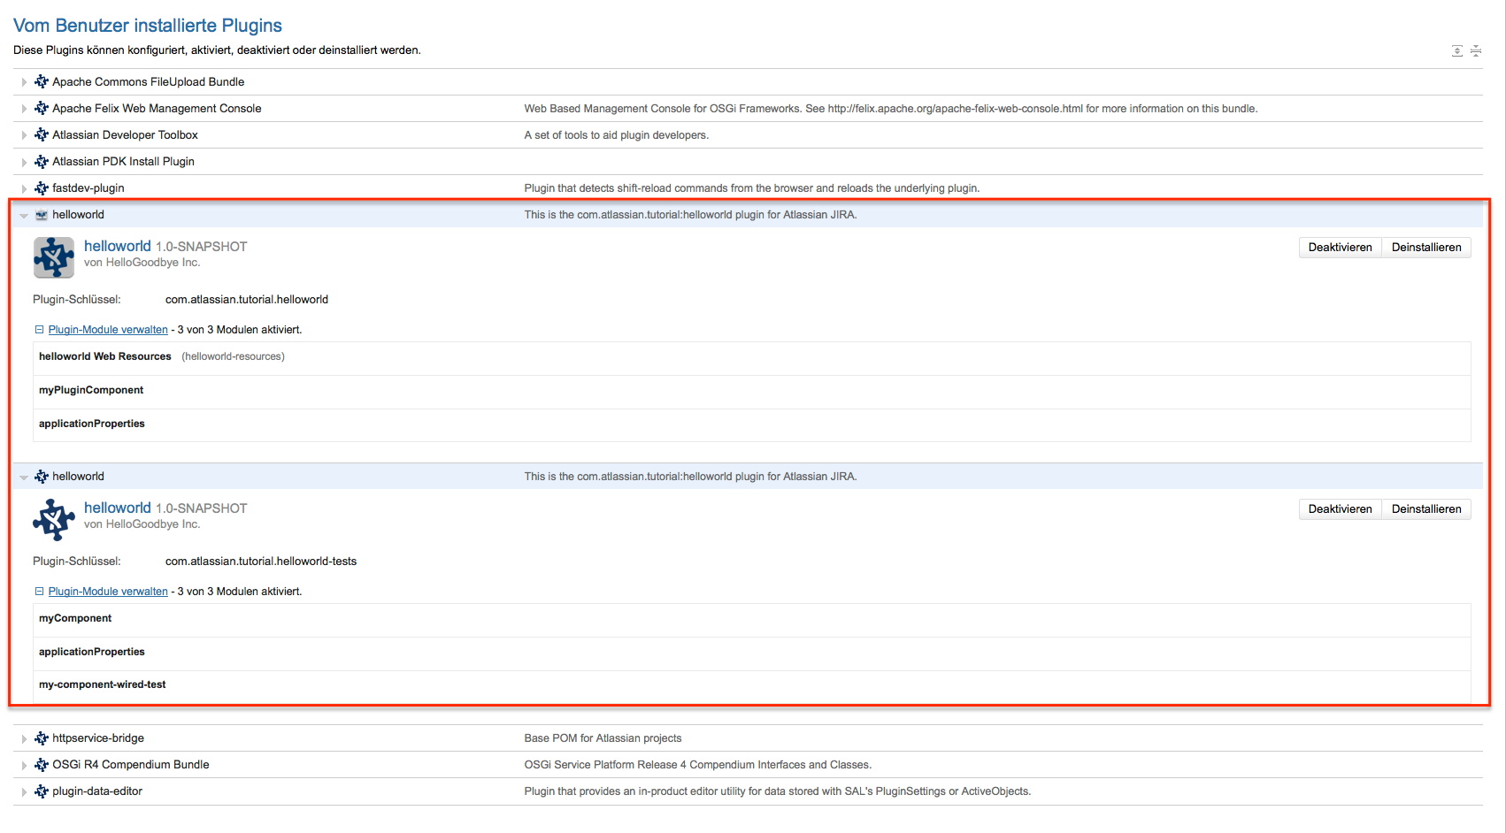This screenshot has height=833, width=1506.
Task: Expand the plugin-data-editor row
Action: (24, 791)
